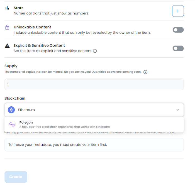Add a new stat with plus button
Screen dimensions: 195x186
178,11
